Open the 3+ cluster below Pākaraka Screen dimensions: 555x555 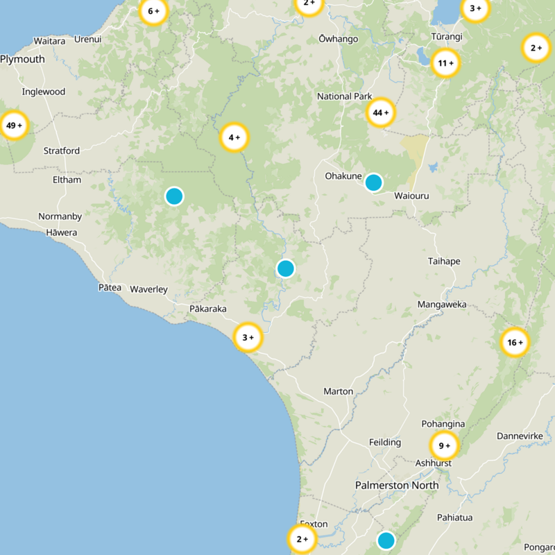(x=248, y=337)
